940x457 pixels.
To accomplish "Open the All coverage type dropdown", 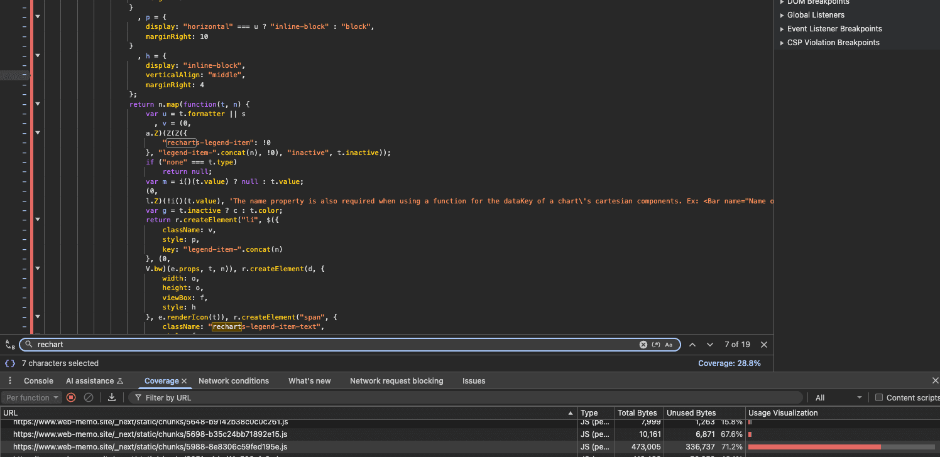I will [x=838, y=397].
